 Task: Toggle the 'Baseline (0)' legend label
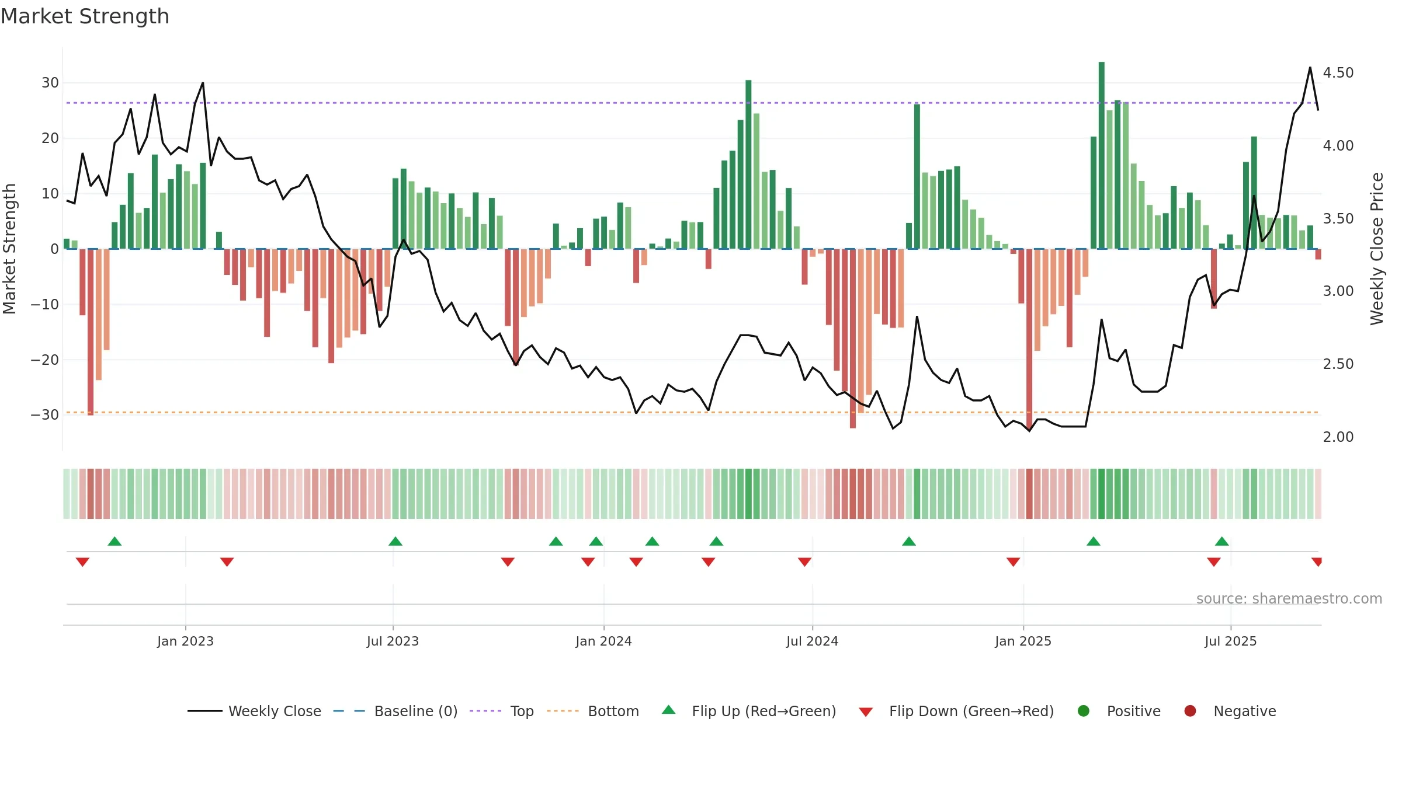pyautogui.click(x=416, y=711)
